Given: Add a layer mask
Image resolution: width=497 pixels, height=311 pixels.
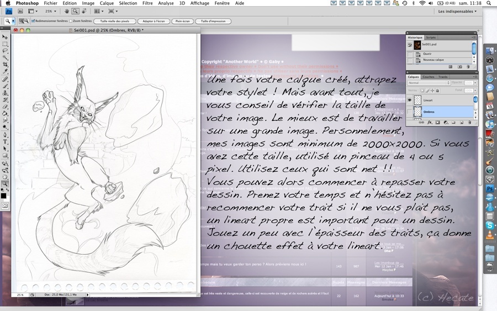Looking at the screenshot, I should (x=437, y=123).
